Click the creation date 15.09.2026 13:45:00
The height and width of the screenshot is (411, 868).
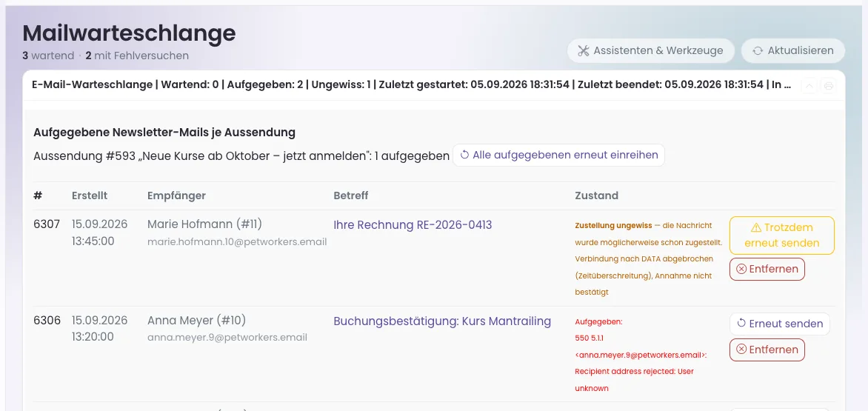(x=100, y=233)
